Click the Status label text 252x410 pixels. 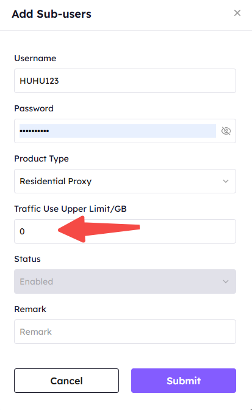pyautogui.click(x=27, y=259)
